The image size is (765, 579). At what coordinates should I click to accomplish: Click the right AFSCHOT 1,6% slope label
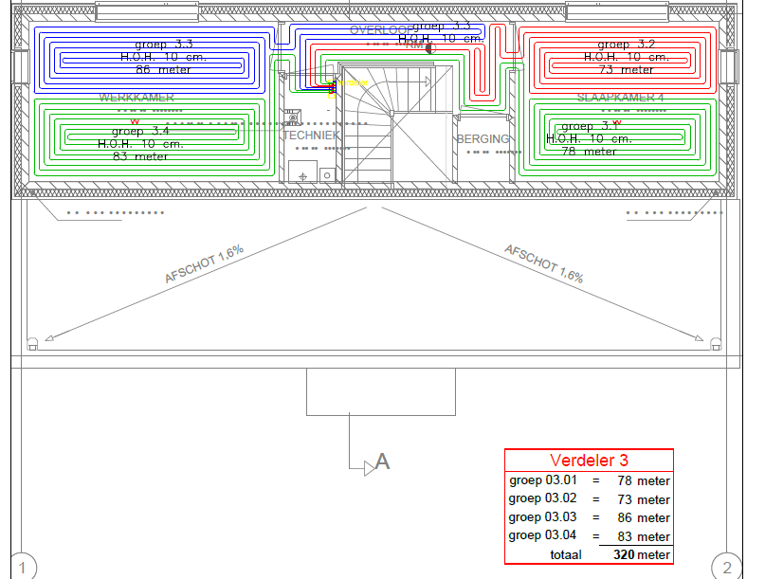(544, 263)
